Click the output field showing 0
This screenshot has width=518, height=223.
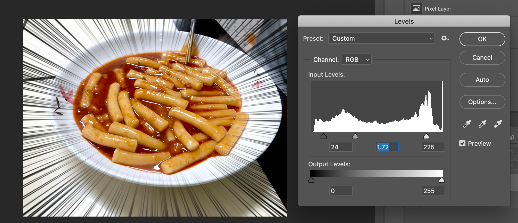(341, 191)
